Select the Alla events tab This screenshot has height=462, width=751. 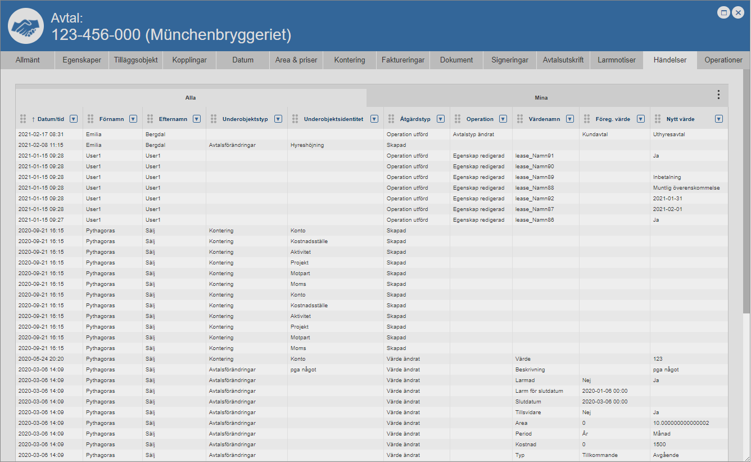click(x=191, y=97)
